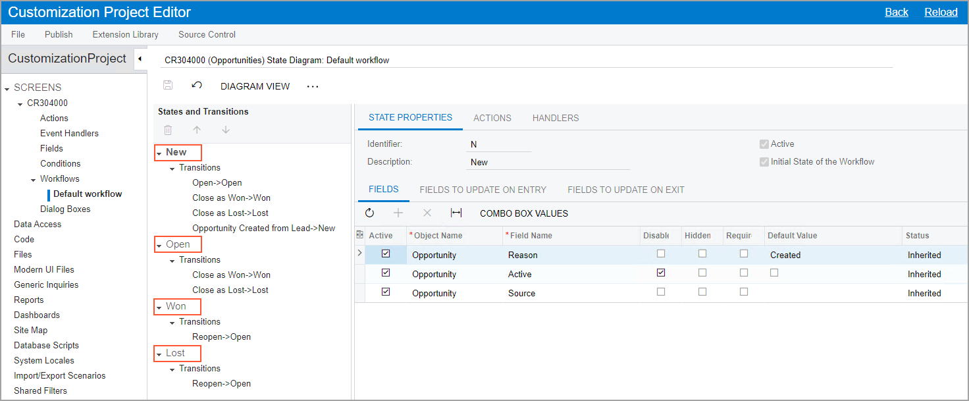Click the Save disk icon in toolbar

(x=168, y=86)
